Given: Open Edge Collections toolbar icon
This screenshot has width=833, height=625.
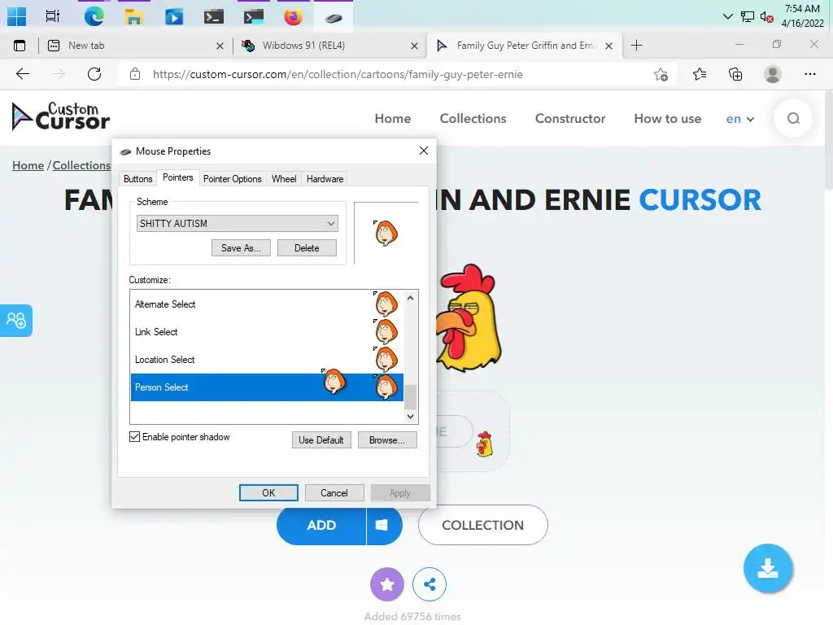Looking at the screenshot, I should [x=735, y=74].
